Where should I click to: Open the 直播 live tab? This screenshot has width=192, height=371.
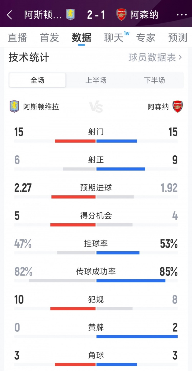coord(17,38)
